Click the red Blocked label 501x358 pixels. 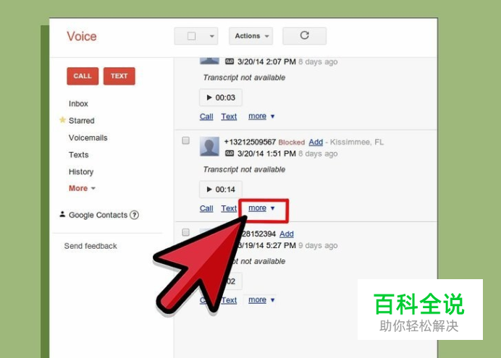[x=291, y=142]
